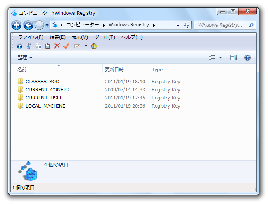Click the 4 個の項目 text in details pane
Viewport: 268px width, 204px height.
pos(56,165)
